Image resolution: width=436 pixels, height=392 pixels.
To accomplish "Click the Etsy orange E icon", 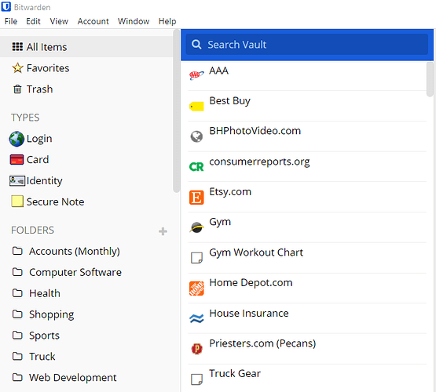I will point(196,198).
